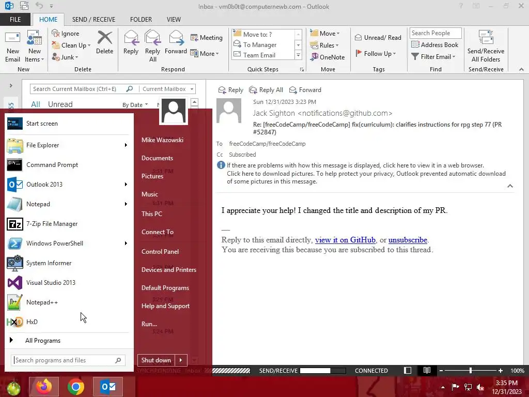Open the By Date sort dropdown
Image resolution: width=529 pixels, height=397 pixels.
135,105
